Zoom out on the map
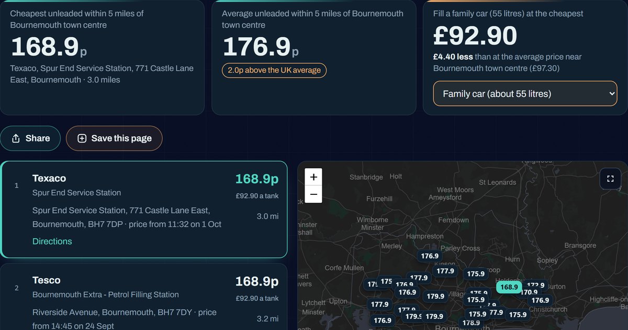This screenshot has height=330, width=628. [313, 194]
